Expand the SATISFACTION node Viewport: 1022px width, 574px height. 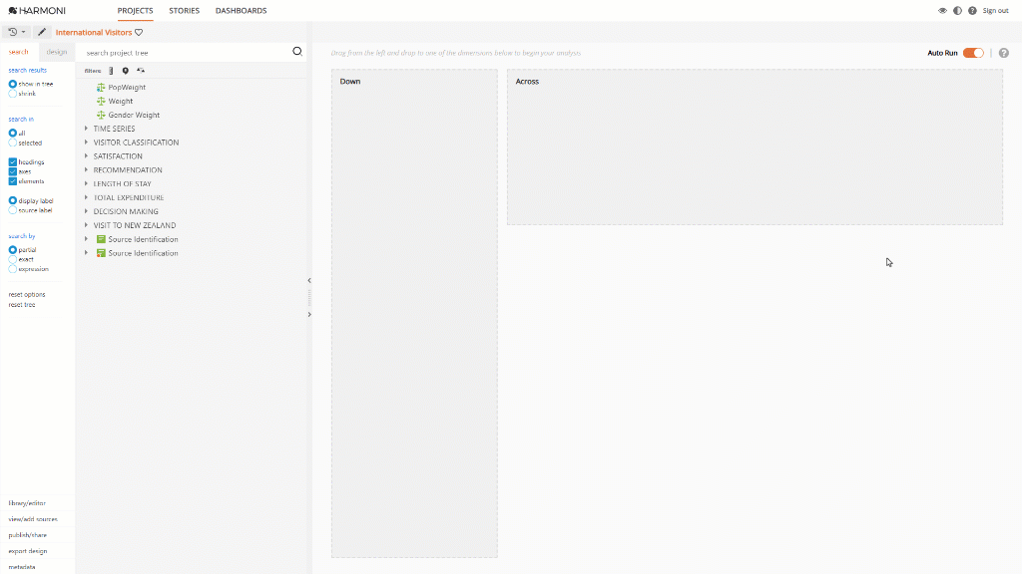coord(86,156)
